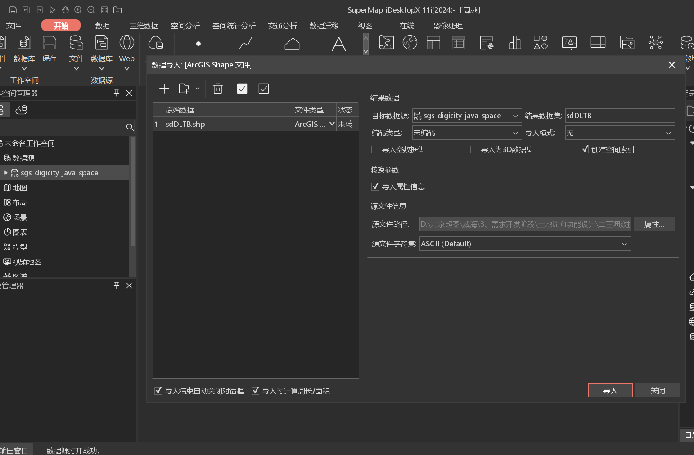Click the layout window icon in ribbon
This screenshot has height=455, width=694.
(x=433, y=43)
